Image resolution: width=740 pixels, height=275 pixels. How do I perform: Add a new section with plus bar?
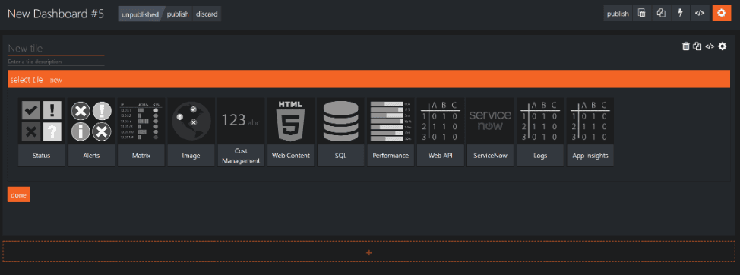pyautogui.click(x=369, y=252)
